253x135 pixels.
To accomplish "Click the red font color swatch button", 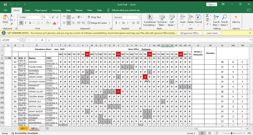I will pos(55,23).
